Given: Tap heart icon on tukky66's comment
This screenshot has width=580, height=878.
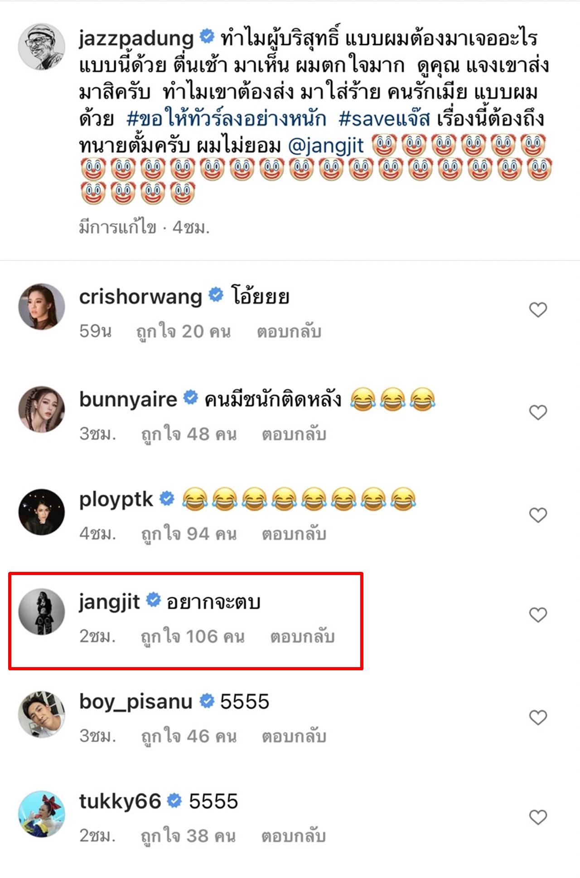Looking at the screenshot, I should click(x=538, y=817).
